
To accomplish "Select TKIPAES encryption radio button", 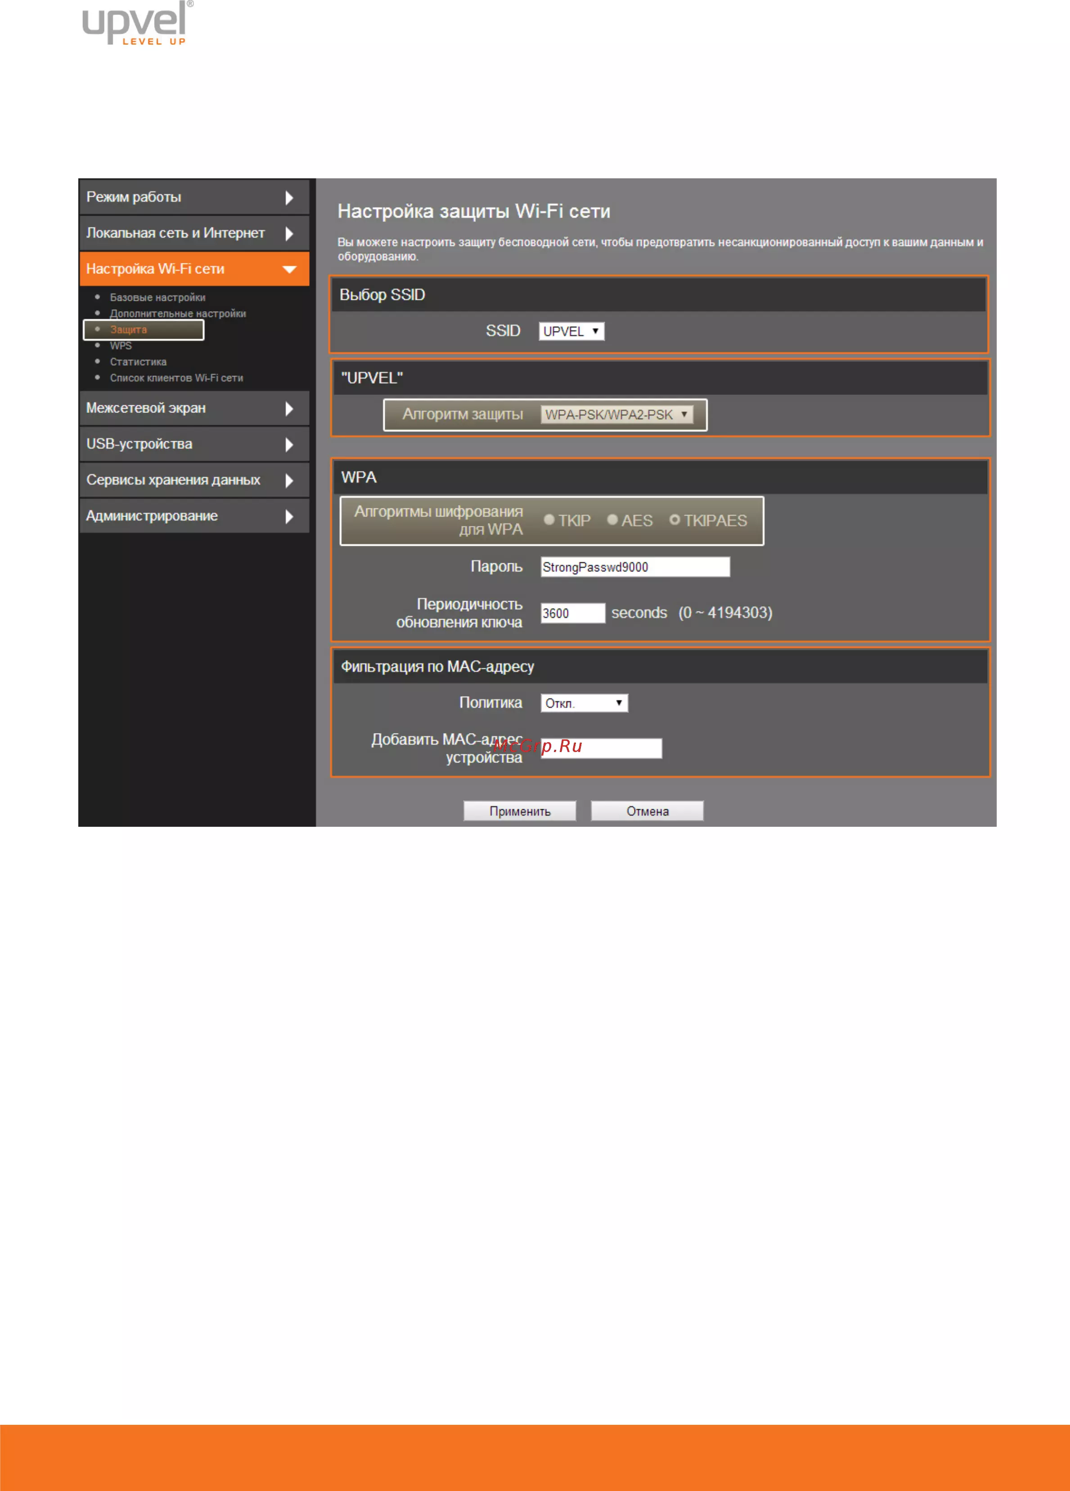I will pos(674,519).
